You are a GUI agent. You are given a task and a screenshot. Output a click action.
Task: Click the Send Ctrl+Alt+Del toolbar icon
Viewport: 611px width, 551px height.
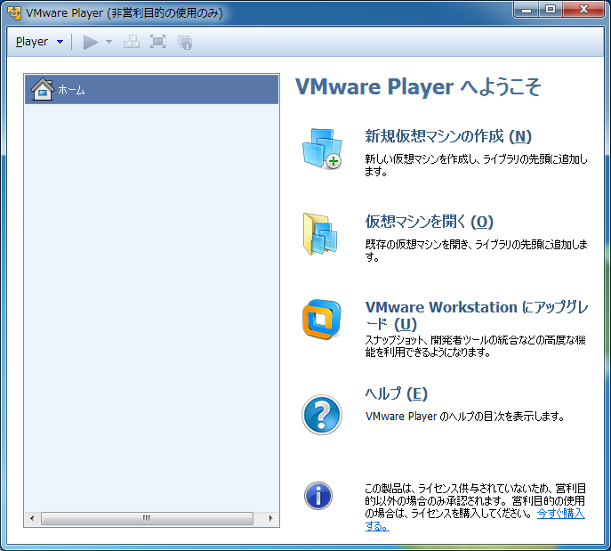tap(132, 42)
